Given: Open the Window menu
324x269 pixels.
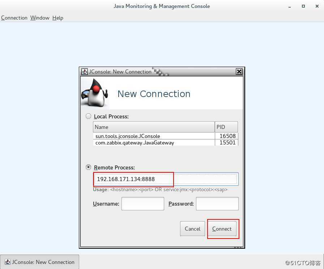Looking at the screenshot, I should point(40,18).
